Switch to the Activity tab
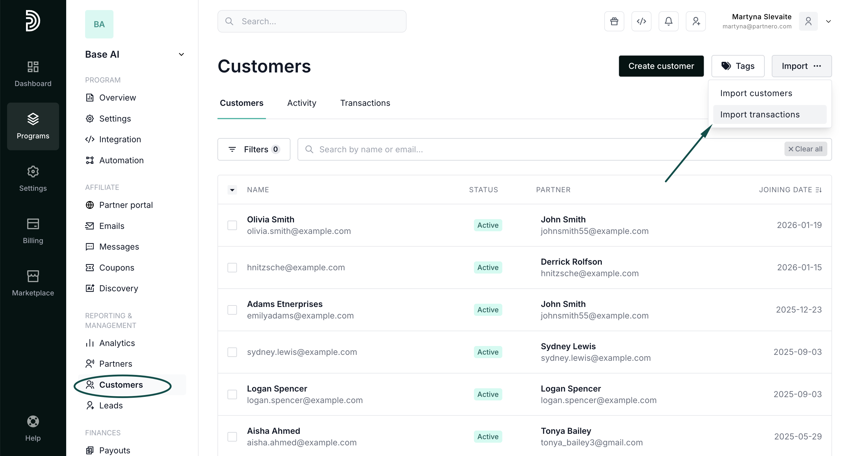 pos(302,103)
